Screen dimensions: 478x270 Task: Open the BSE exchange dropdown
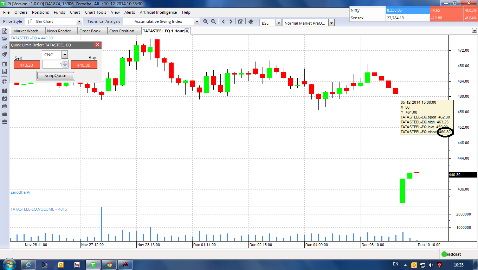[x=279, y=23]
